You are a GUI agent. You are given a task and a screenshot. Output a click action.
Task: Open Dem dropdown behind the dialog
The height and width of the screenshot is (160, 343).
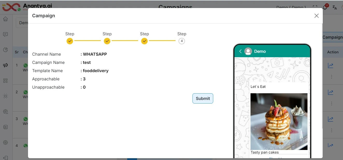(x=22, y=23)
